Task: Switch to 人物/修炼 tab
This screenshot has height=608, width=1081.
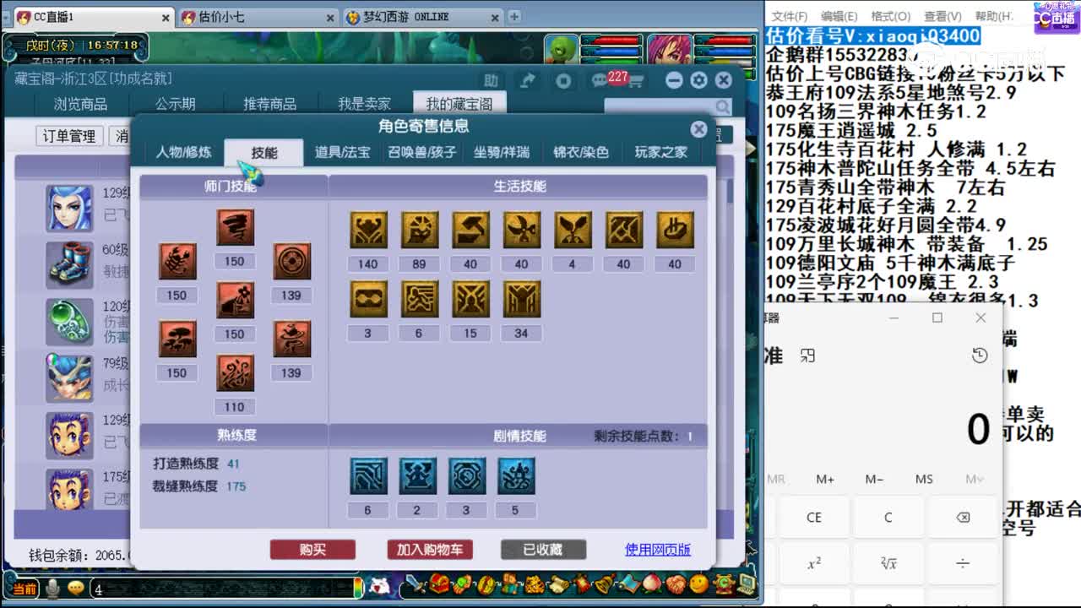Action: tap(183, 152)
